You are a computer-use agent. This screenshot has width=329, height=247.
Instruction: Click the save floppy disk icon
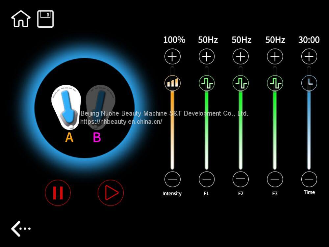point(45,19)
